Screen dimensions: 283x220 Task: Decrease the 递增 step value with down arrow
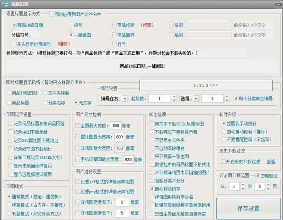(227, 101)
